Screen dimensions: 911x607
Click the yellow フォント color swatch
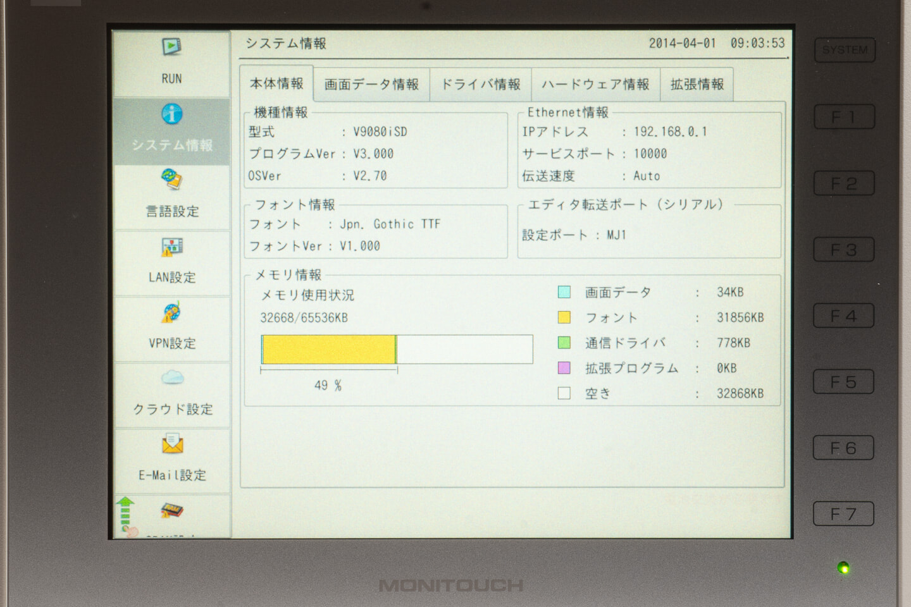tap(564, 317)
